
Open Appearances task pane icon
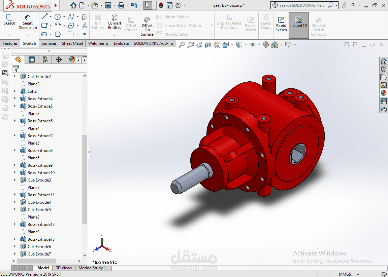(x=384, y=93)
